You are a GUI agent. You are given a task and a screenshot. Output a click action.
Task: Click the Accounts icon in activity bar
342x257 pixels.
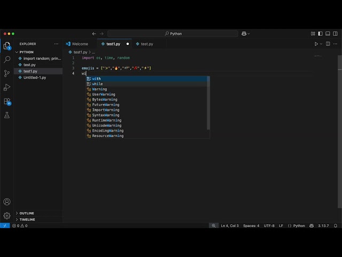[x=7, y=202]
